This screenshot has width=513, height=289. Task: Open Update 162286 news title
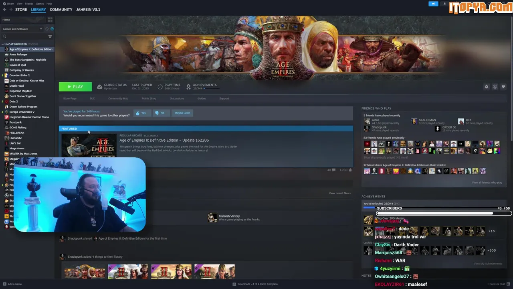[x=164, y=140]
